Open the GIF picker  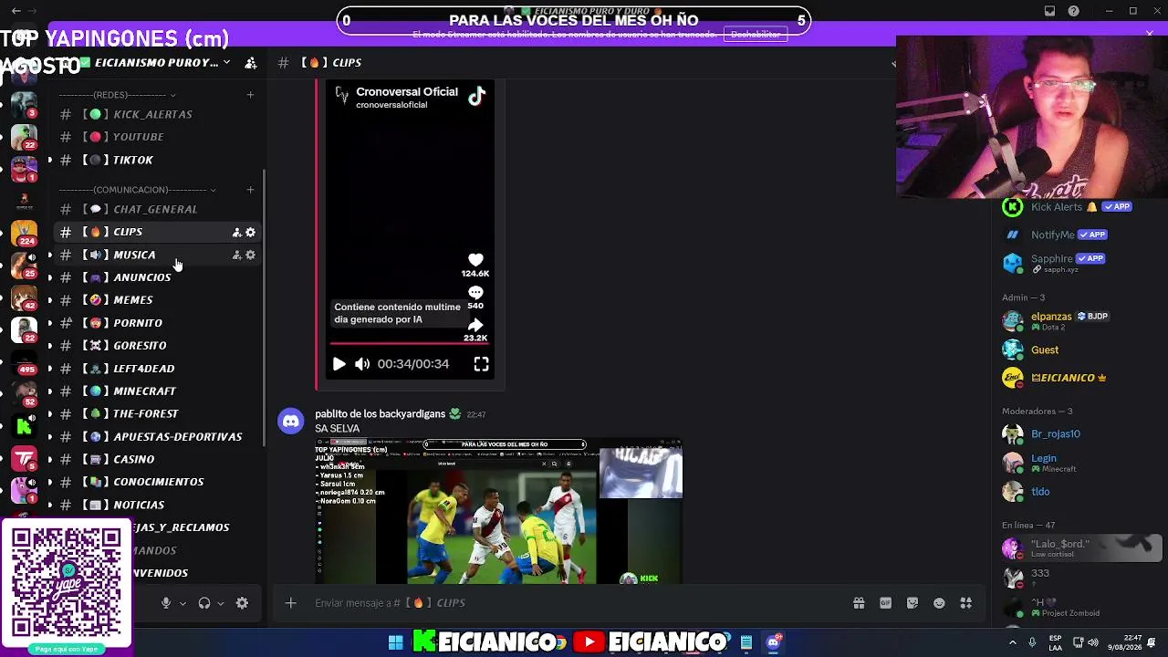(885, 603)
